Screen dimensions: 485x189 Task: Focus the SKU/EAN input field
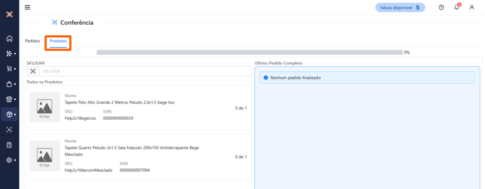coord(145,71)
